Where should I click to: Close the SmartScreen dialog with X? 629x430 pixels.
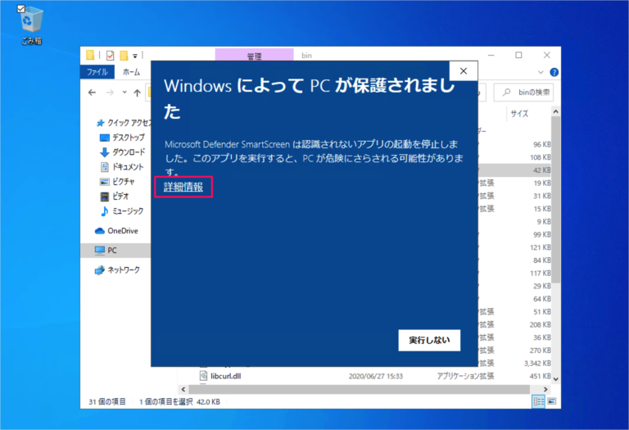coord(464,71)
